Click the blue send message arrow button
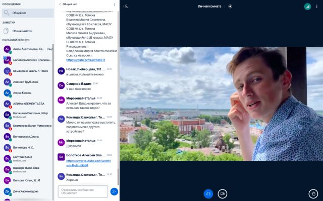323x201 pixels. click(x=114, y=191)
